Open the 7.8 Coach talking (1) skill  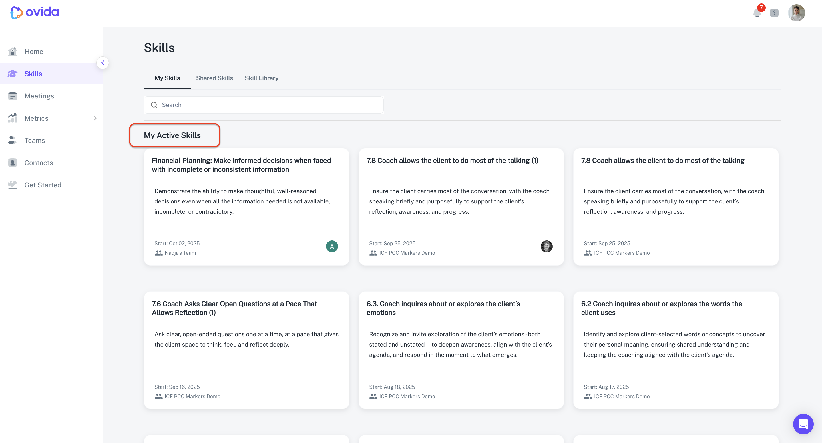click(452, 160)
